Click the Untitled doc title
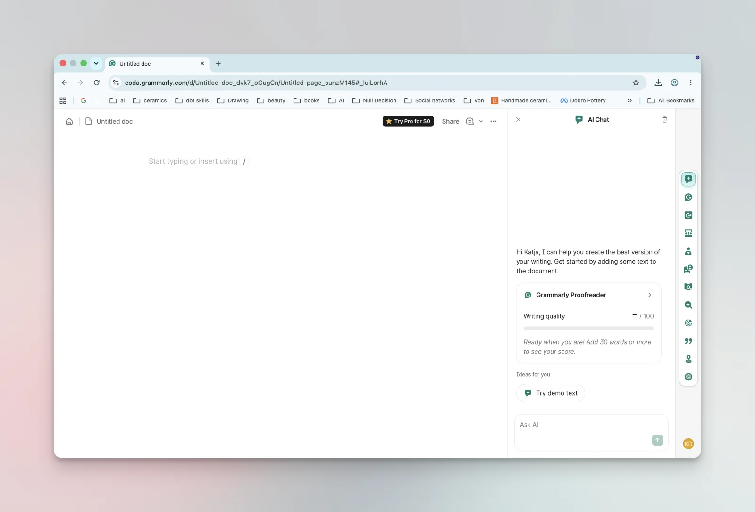This screenshot has height=512, width=755. click(115, 122)
